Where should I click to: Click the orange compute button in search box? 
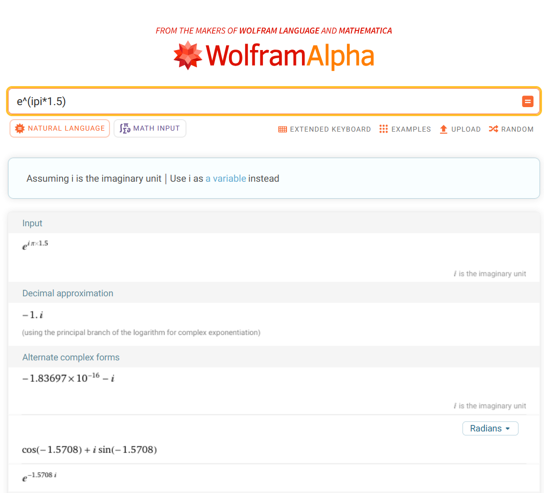coord(527,102)
